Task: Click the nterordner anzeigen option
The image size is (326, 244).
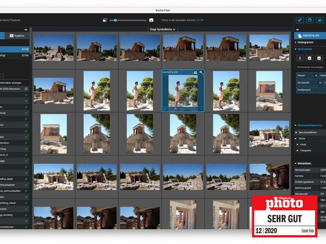Action: [11, 83]
